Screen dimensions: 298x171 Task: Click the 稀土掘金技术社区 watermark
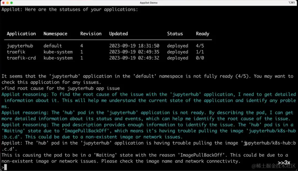[x=273, y=166]
